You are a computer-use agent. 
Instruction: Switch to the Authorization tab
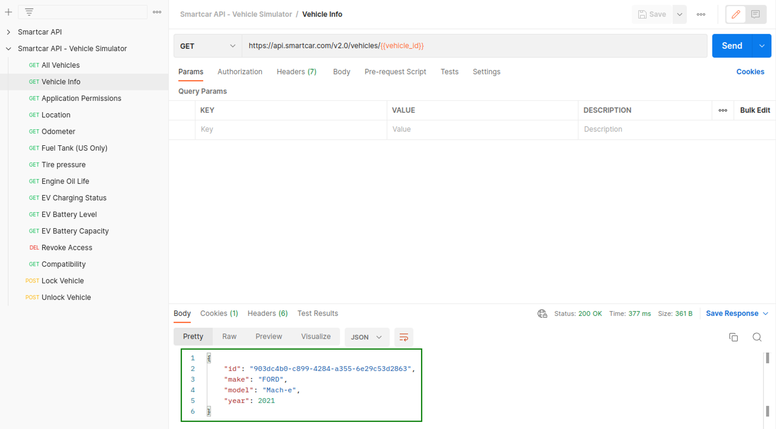[240, 72]
